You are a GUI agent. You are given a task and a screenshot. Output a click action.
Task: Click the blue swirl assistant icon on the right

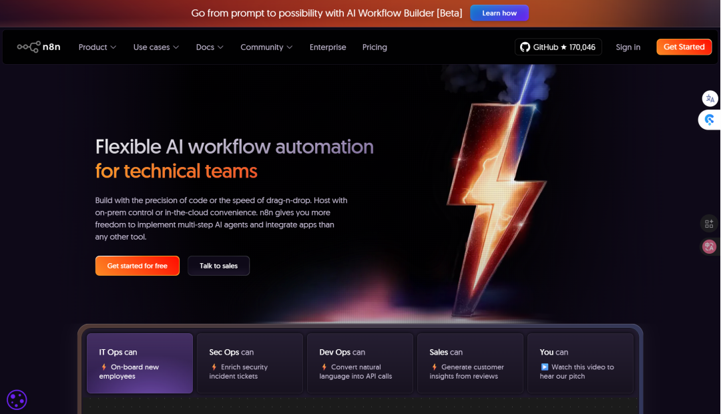pos(710,120)
